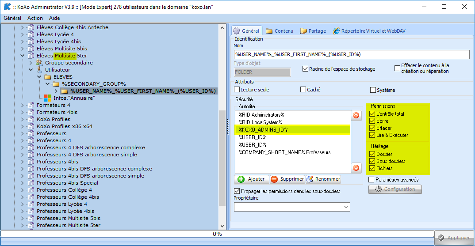Open the Aide menu
The height and width of the screenshot is (246, 475).
point(54,18)
